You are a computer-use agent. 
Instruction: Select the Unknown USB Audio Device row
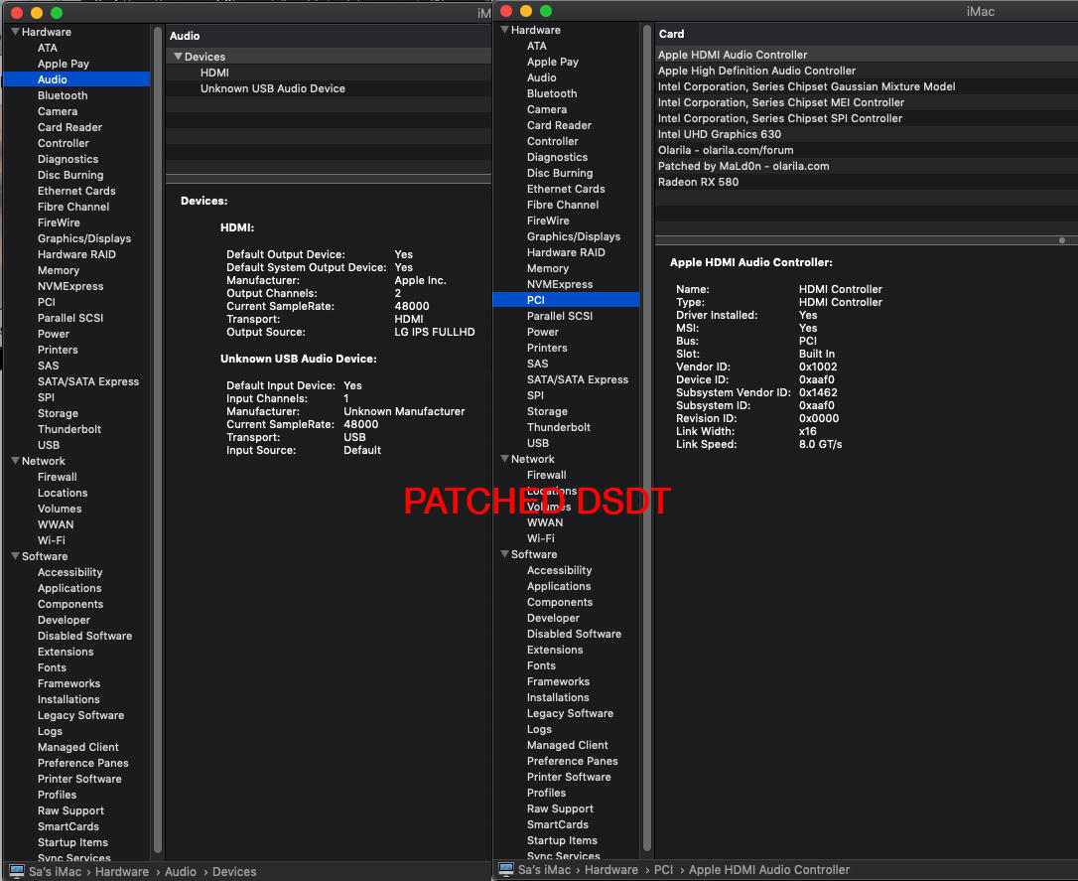pos(329,88)
